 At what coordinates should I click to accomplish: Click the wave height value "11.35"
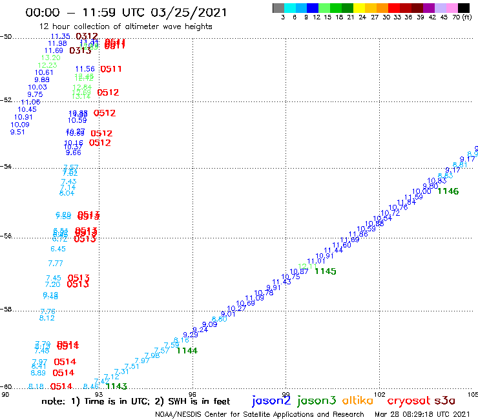(60, 36)
